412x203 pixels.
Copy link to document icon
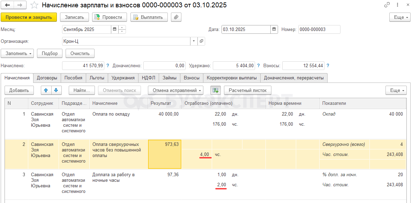[387, 5]
